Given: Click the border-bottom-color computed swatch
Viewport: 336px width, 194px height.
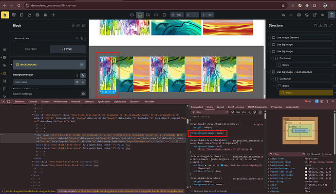Looking at the screenshot, I should click(x=306, y=169).
